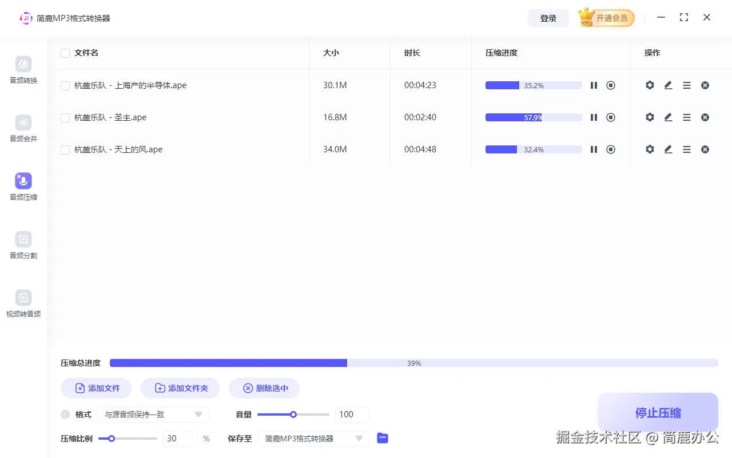Click the 删除选中 button
Viewport: 732px width, 458px height.
tap(264, 388)
